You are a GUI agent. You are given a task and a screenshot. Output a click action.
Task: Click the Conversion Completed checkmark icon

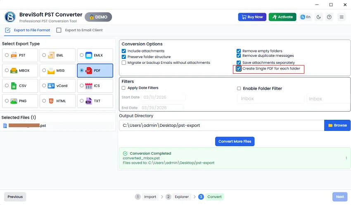click(x=125, y=154)
